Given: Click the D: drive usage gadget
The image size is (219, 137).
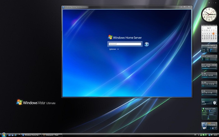Looking at the screenshot, I should 209,84.
